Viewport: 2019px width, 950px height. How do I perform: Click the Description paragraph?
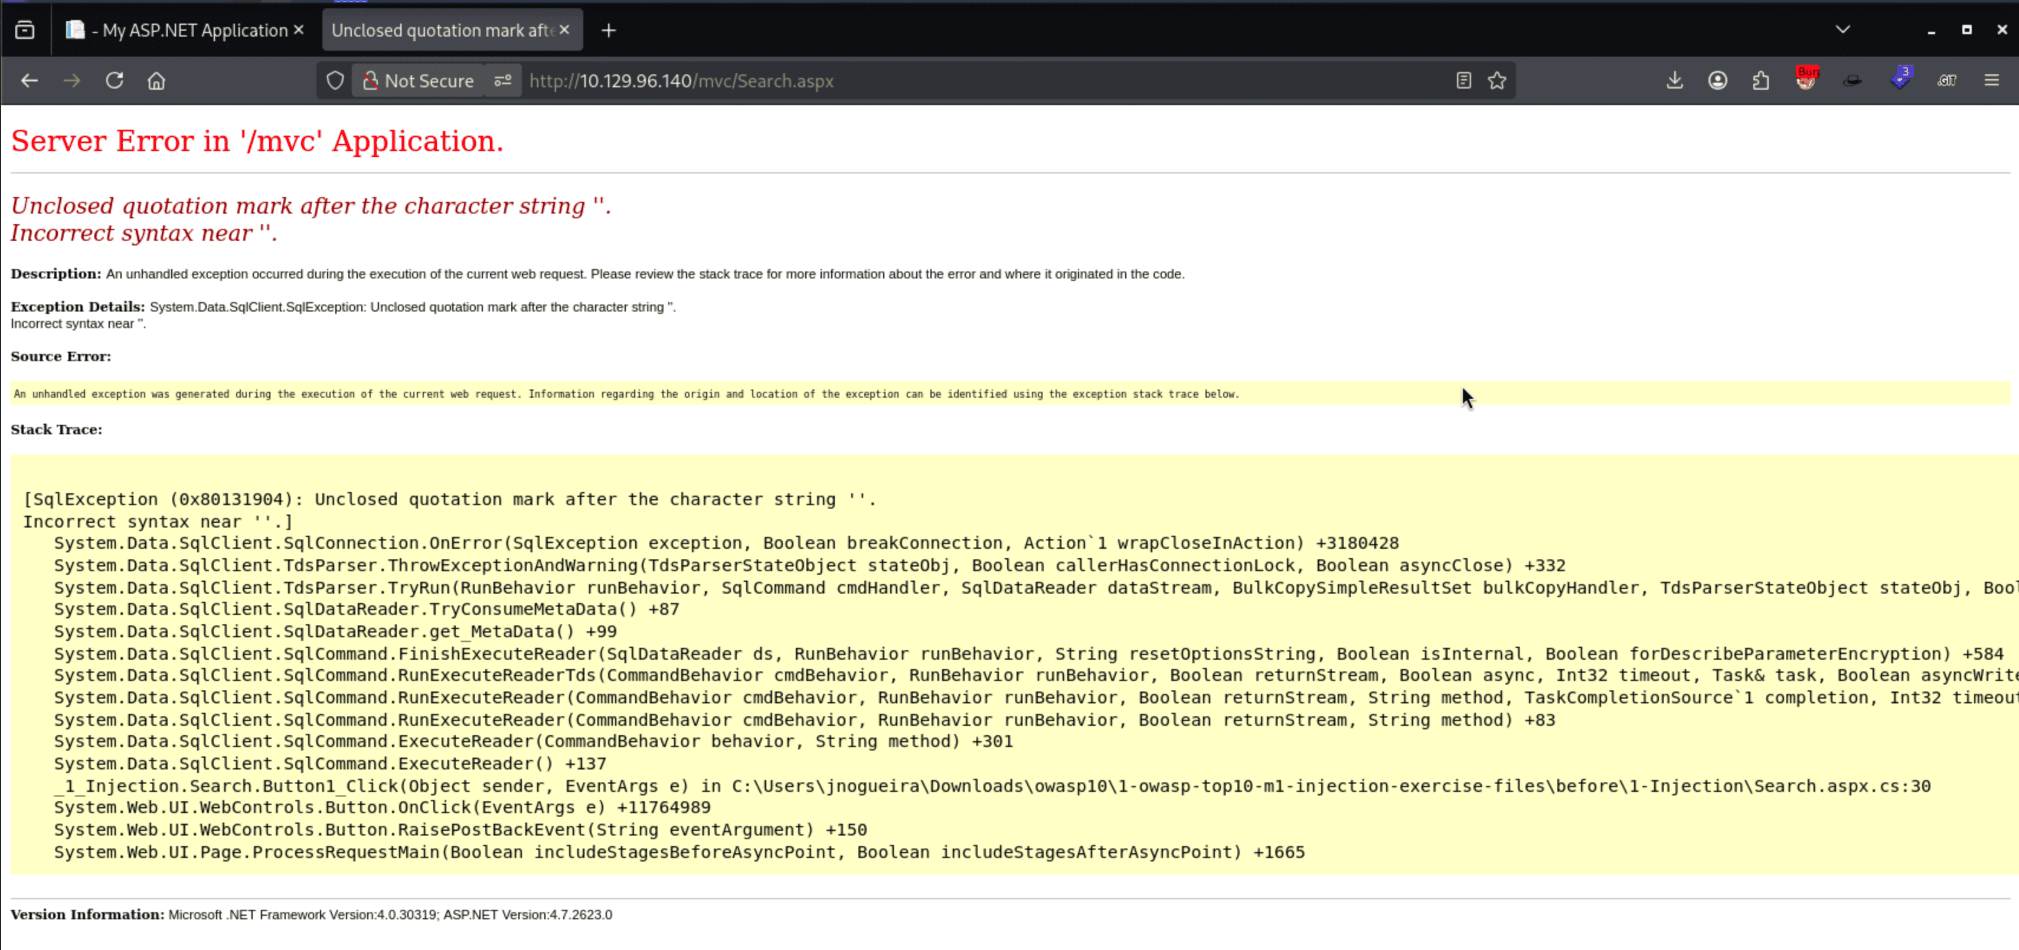pos(597,274)
